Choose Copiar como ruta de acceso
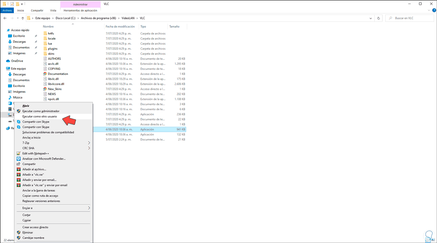Viewport: 437px width, 243px height. 40,196
